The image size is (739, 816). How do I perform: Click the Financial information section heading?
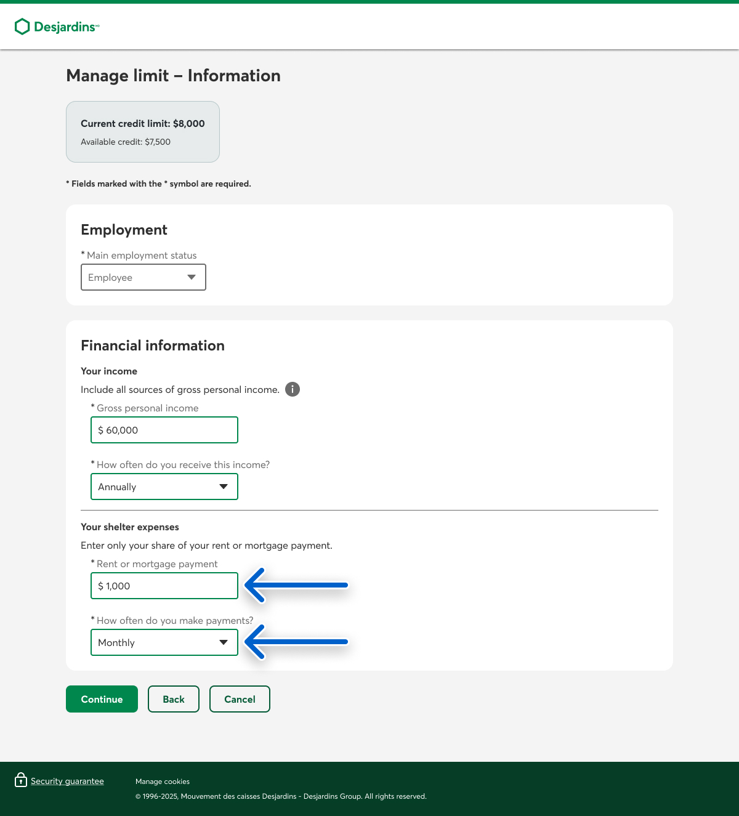pyautogui.click(x=153, y=345)
